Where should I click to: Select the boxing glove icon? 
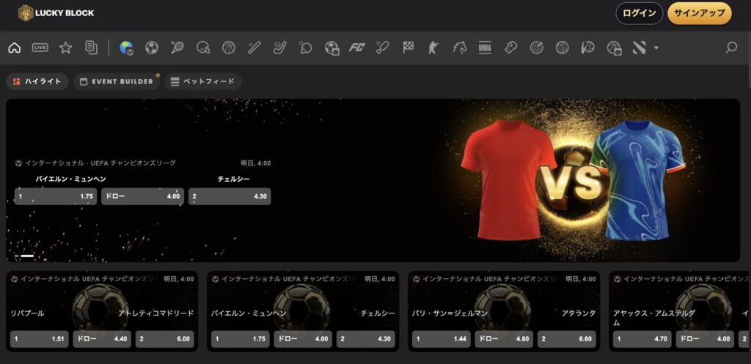[x=510, y=48]
